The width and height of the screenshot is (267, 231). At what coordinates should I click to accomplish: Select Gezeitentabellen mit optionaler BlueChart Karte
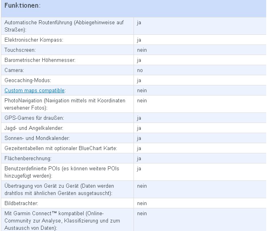click(61, 148)
